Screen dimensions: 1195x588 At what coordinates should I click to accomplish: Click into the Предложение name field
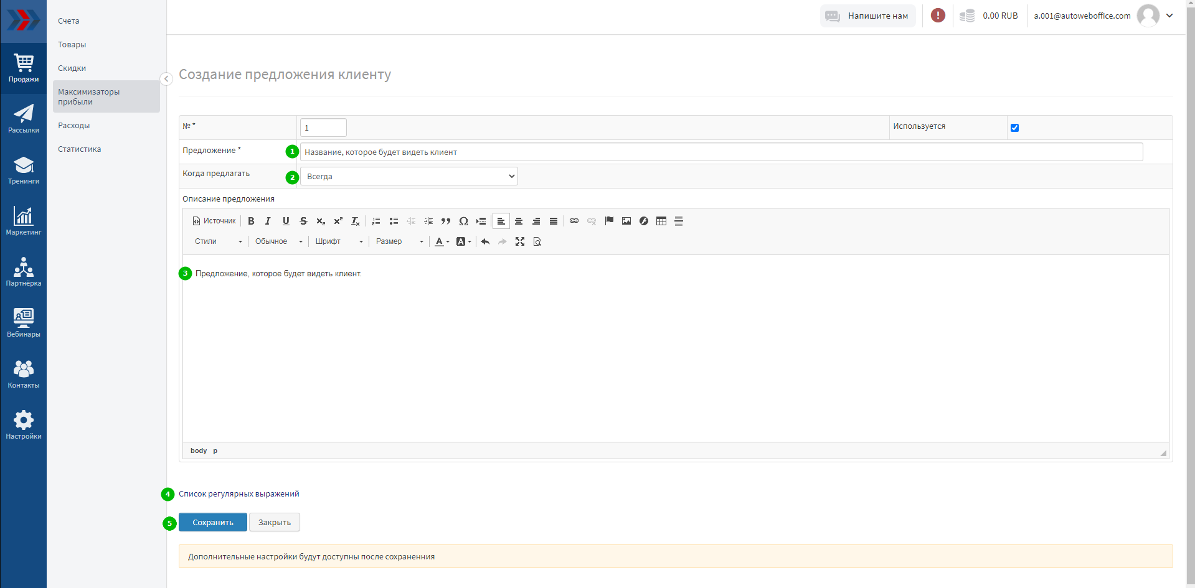tap(721, 152)
